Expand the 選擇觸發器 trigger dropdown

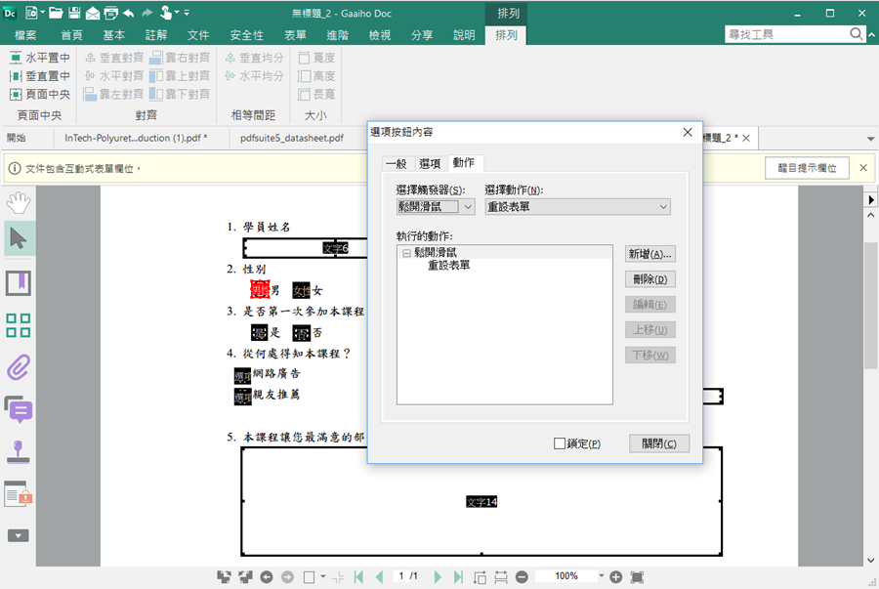point(468,207)
